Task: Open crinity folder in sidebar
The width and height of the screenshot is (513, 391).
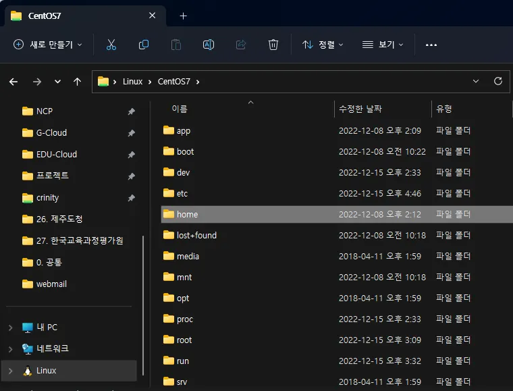Action: [x=47, y=198]
